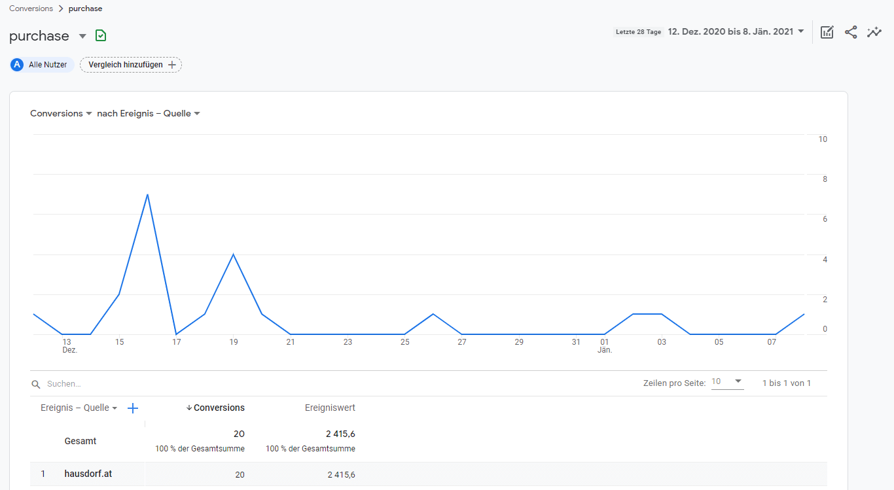Open the Insights sparkline icon

tap(874, 32)
